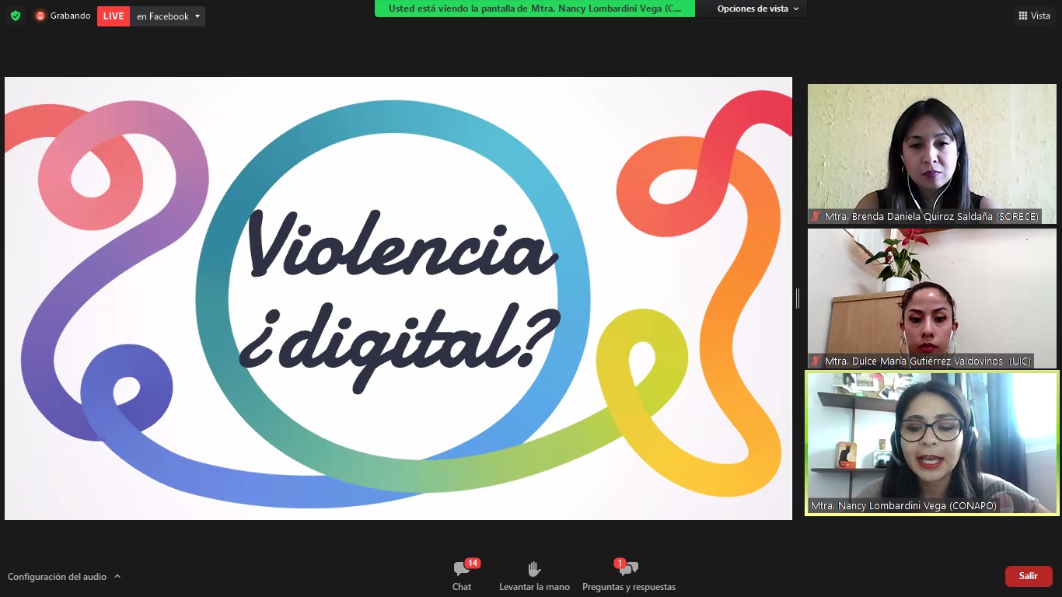Open Preguntas y respuestas panel
This screenshot has height=597, width=1062.
[x=629, y=576]
